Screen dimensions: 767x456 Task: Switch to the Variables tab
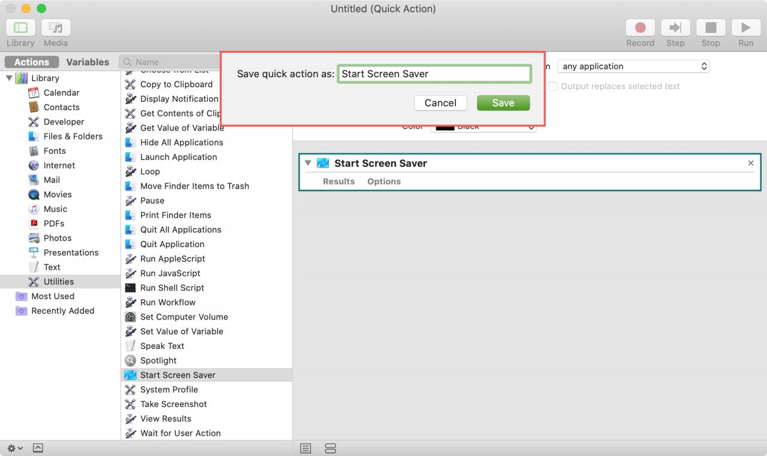(87, 62)
